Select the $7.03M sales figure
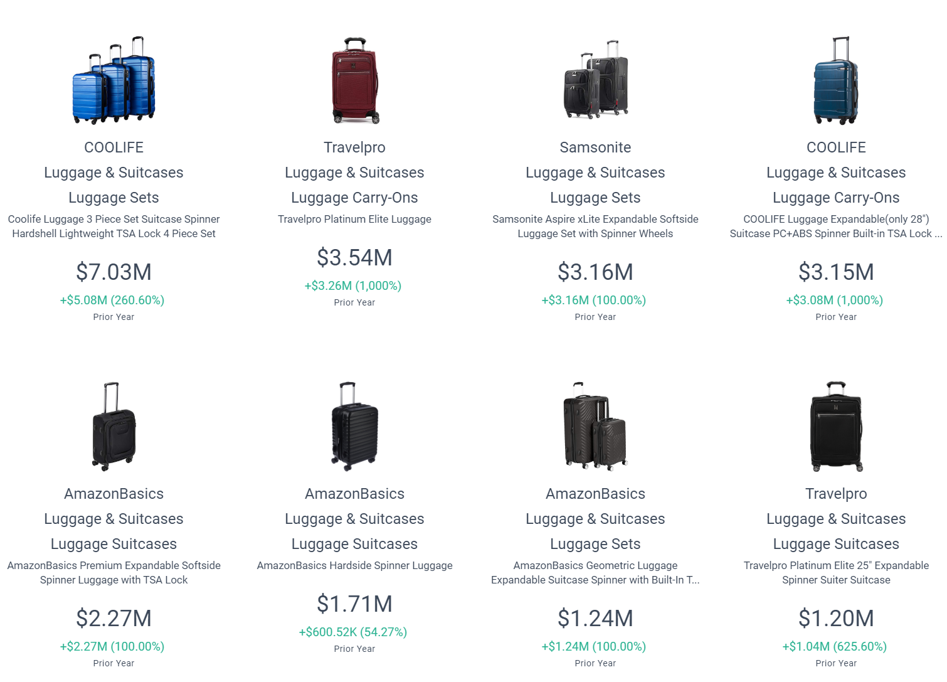The width and height of the screenshot is (947, 682). pos(114,272)
